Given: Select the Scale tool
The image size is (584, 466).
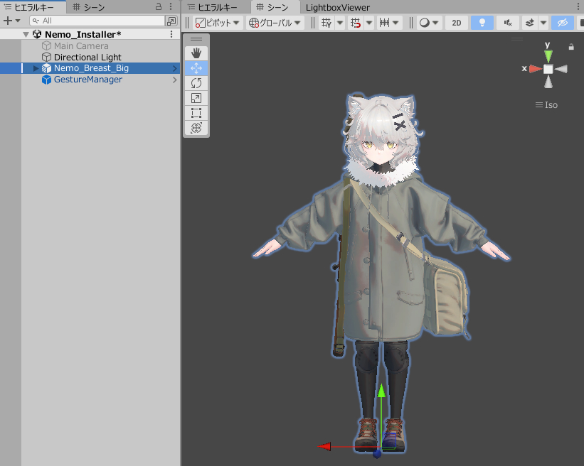Looking at the screenshot, I should (x=196, y=98).
